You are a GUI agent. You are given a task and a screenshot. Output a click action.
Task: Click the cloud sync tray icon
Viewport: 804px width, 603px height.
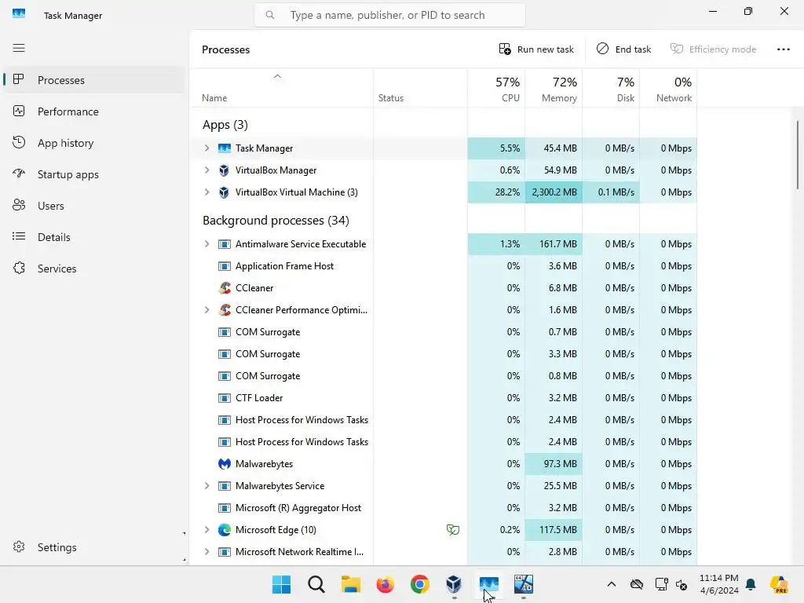636,584
